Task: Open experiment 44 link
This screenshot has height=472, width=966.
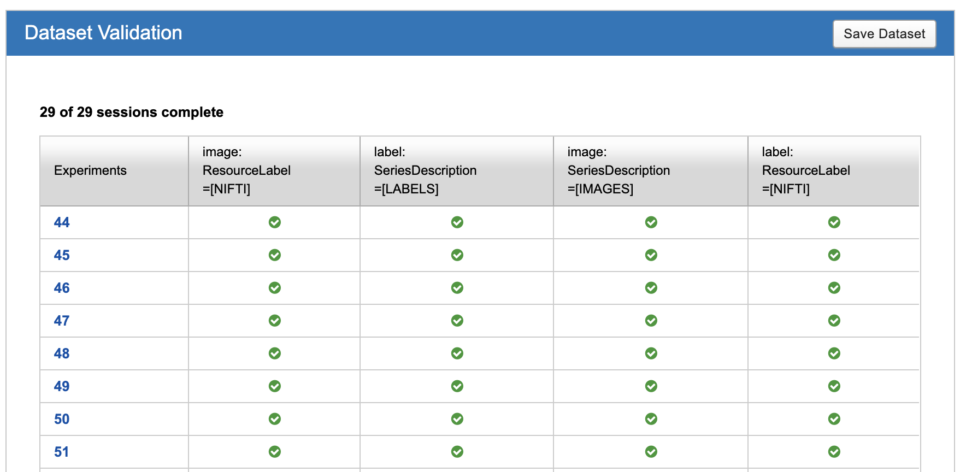Action: click(62, 222)
